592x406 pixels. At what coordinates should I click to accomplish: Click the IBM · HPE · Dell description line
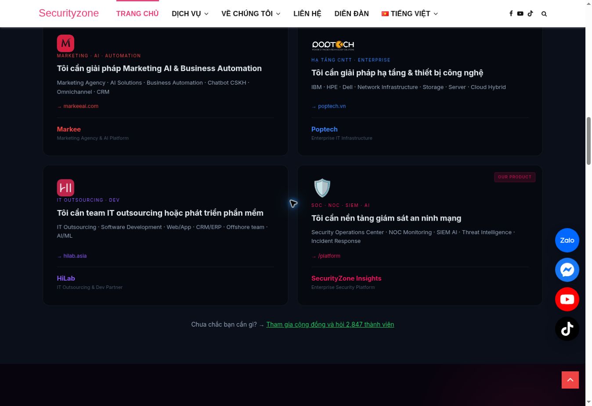(408, 87)
